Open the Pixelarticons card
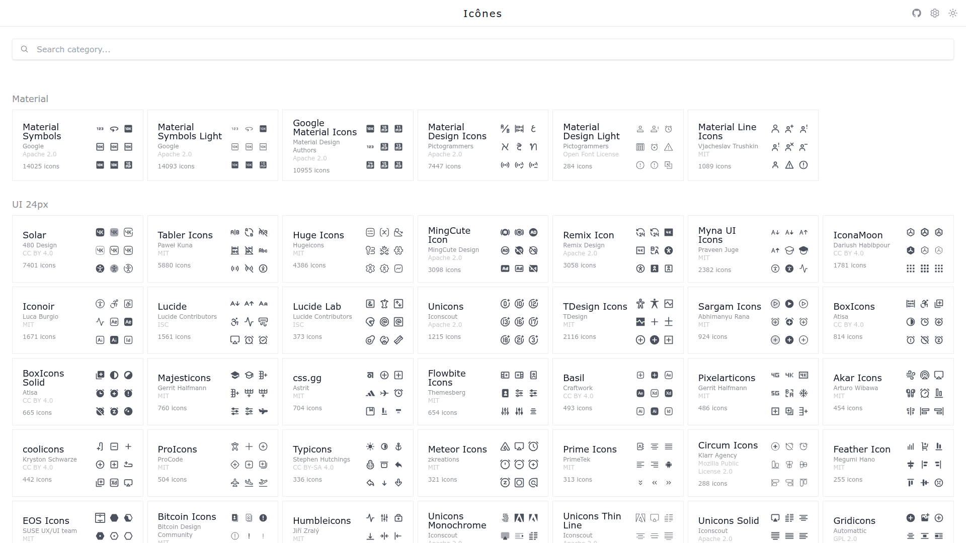This screenshot has width=966, height=543. coord(753,392)
